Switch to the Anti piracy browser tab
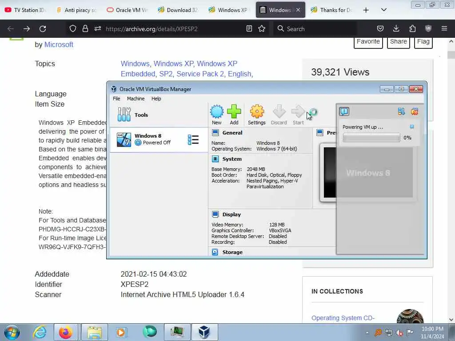 point(77,10)
